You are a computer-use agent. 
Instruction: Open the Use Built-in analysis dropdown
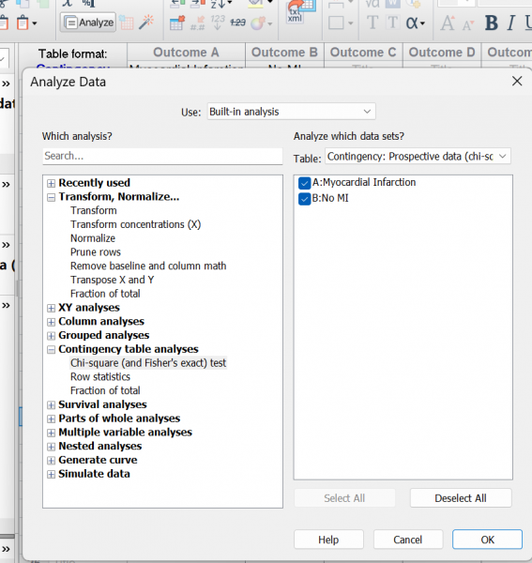point(292,112)
